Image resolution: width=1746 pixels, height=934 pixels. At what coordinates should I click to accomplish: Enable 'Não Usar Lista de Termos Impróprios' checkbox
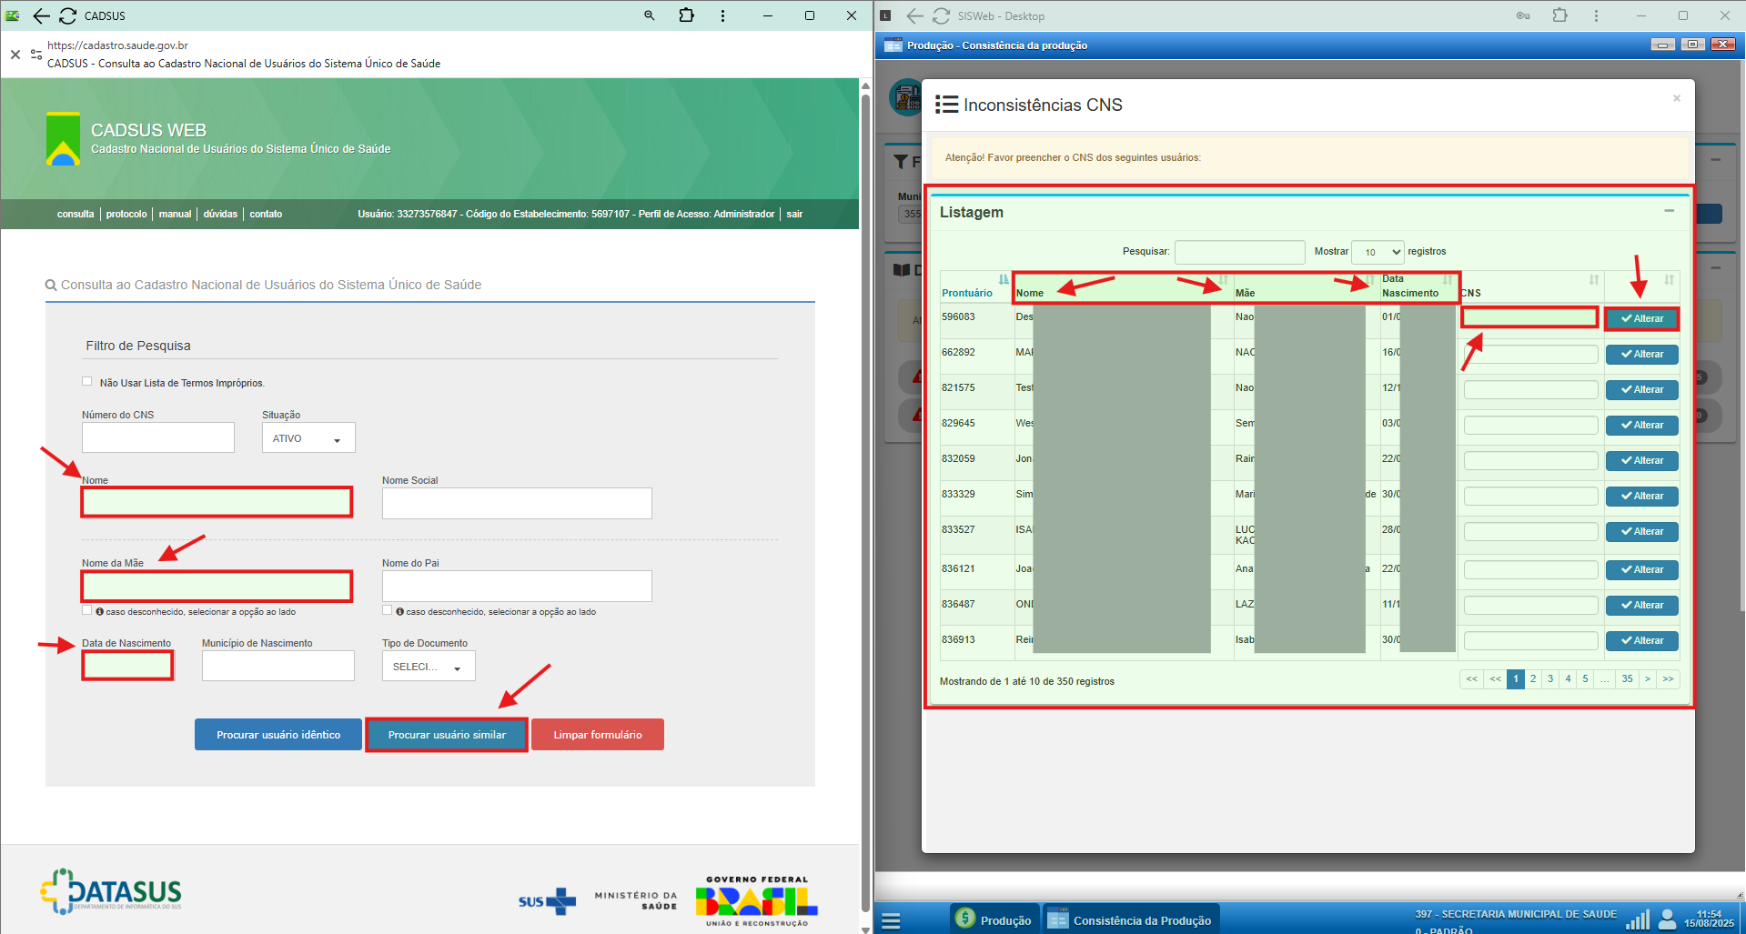[87, 382]
